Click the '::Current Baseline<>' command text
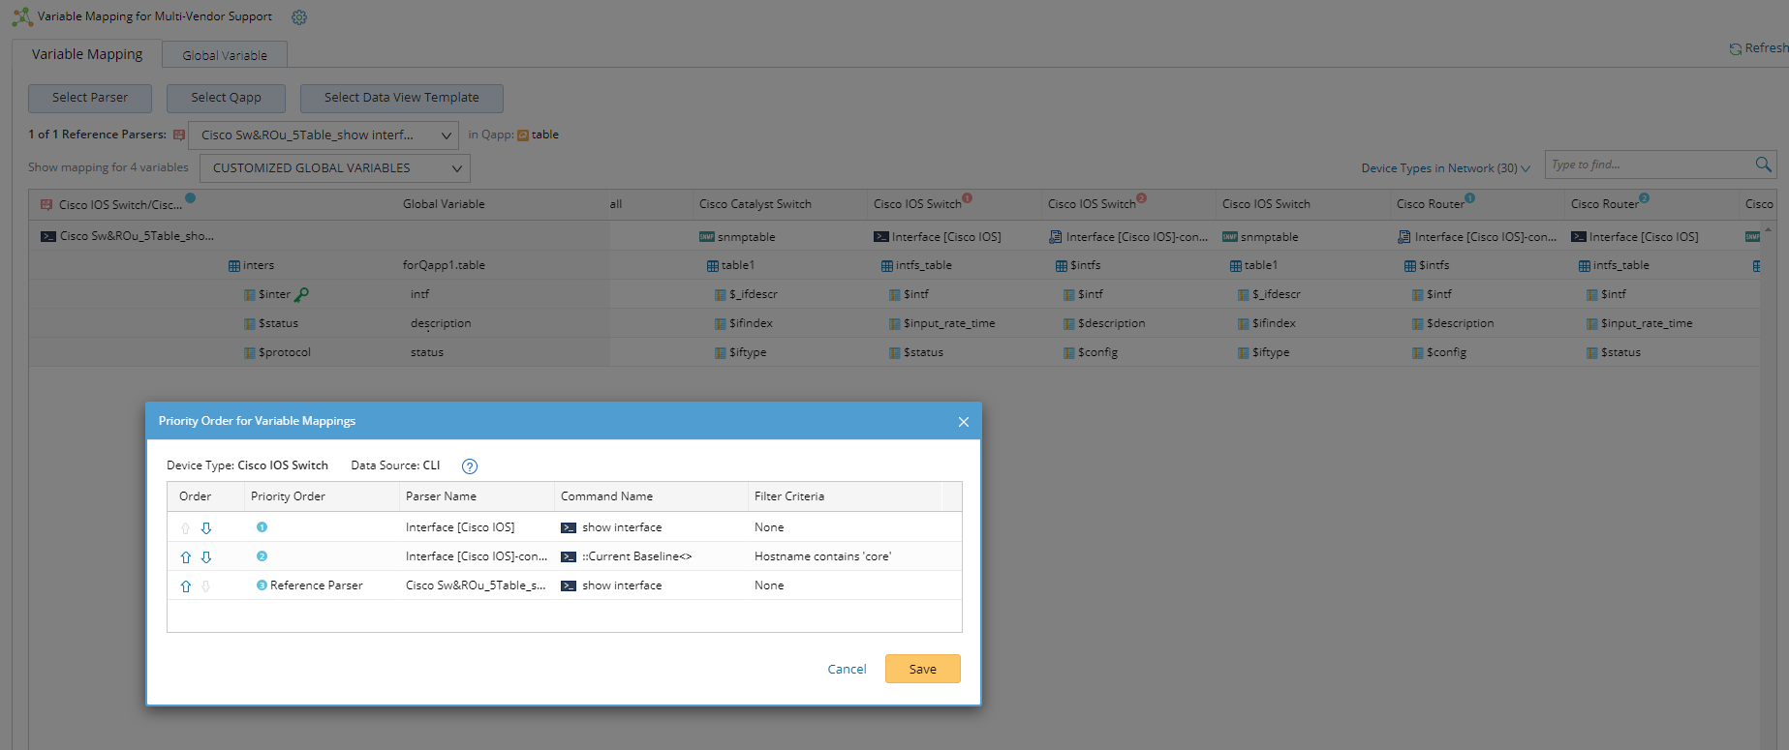1789x750 pixels. click(636, 556)
